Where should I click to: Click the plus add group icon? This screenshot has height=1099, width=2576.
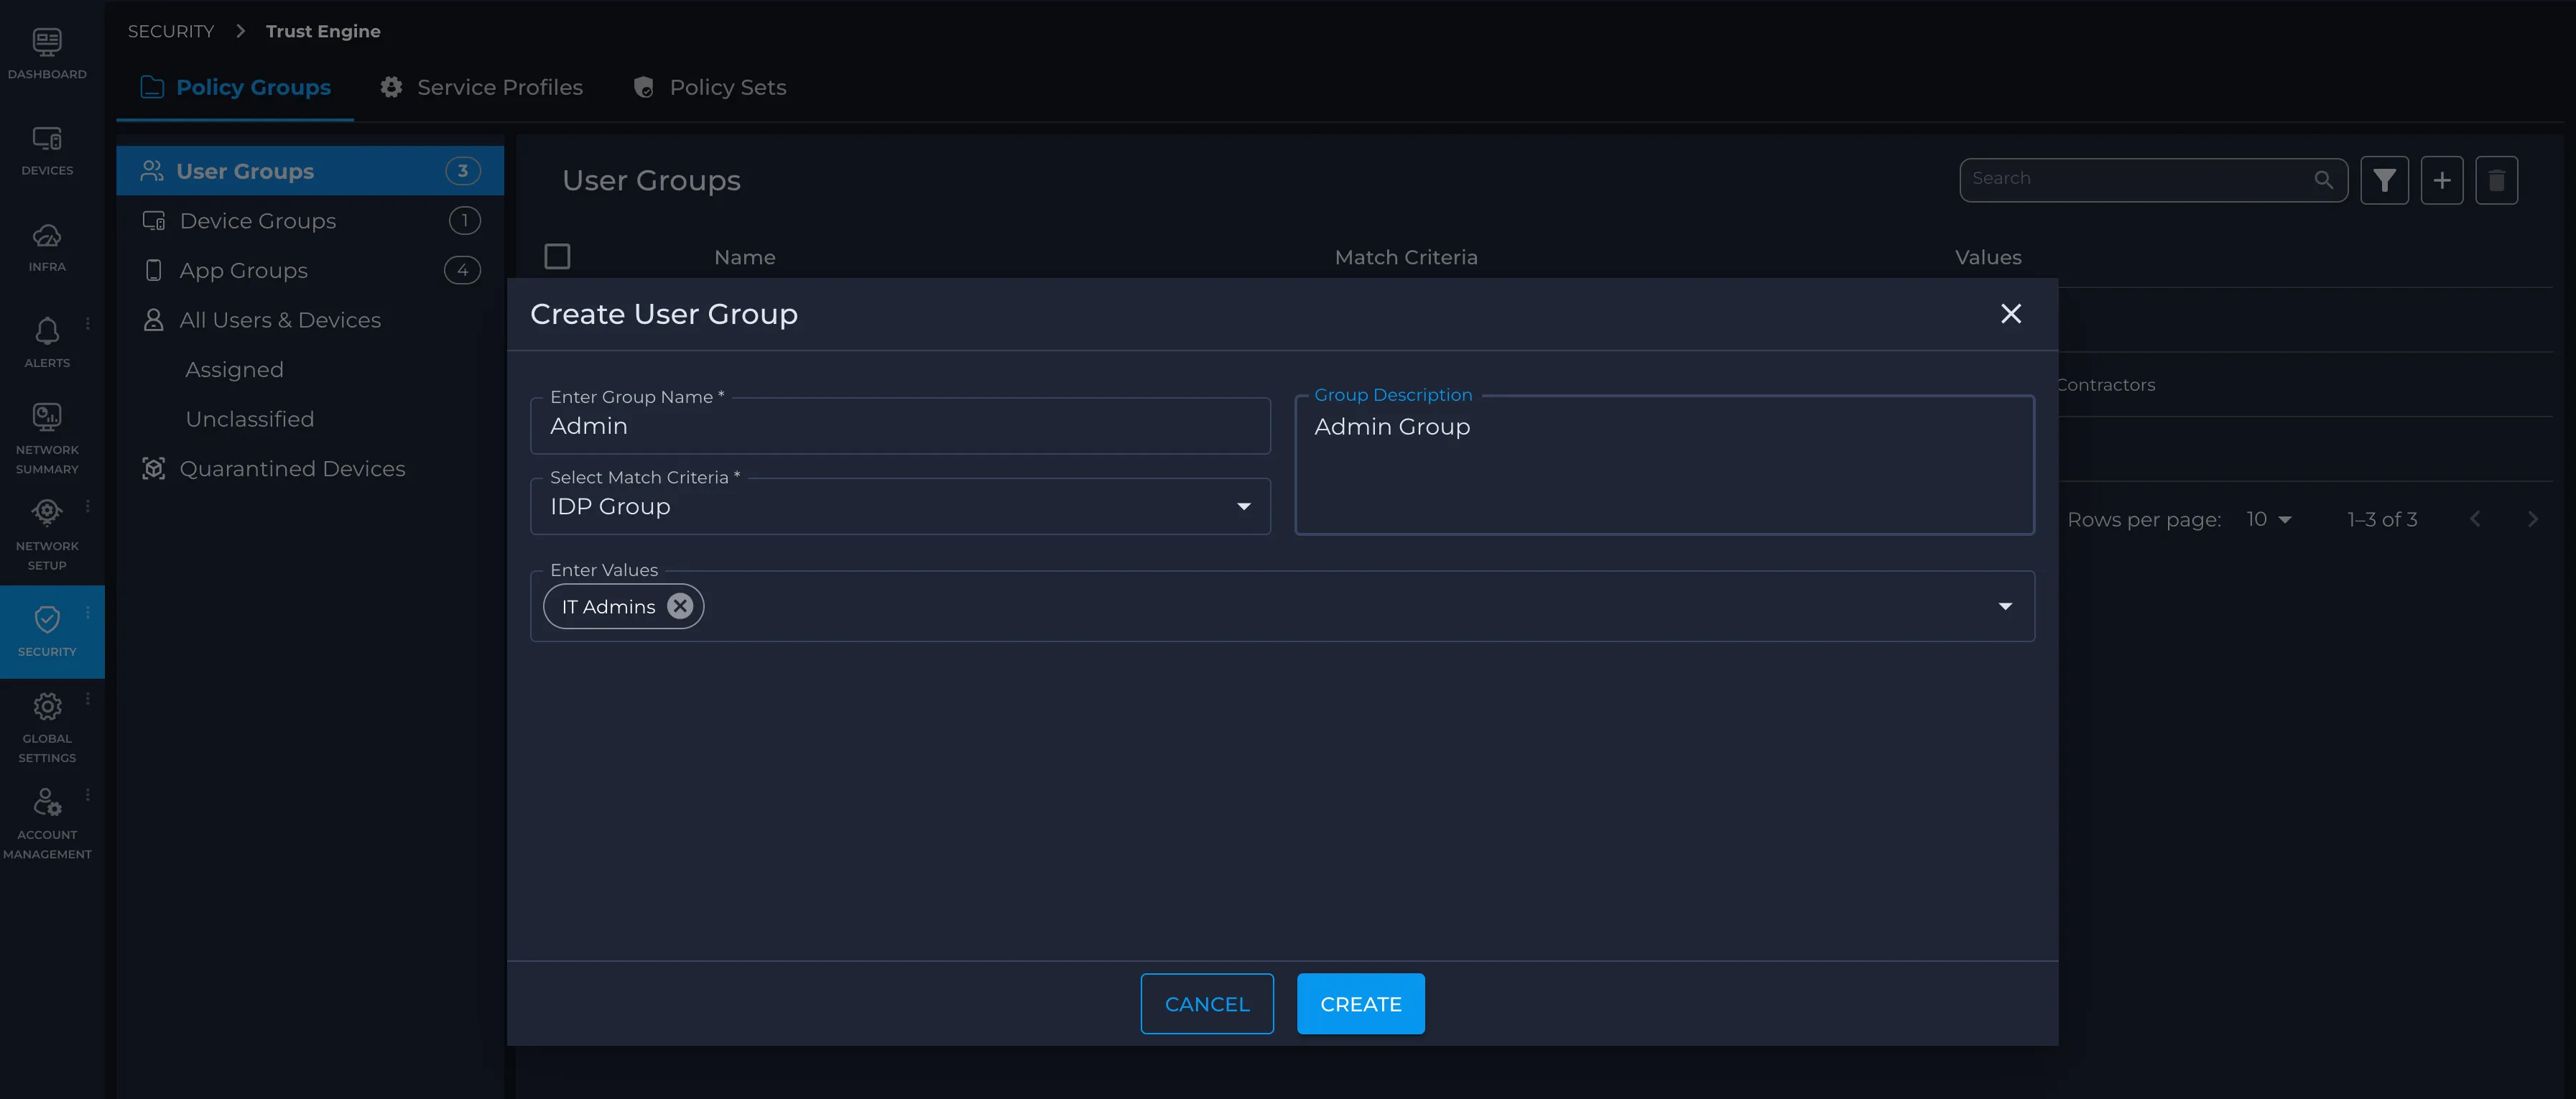pos(2441,180)
